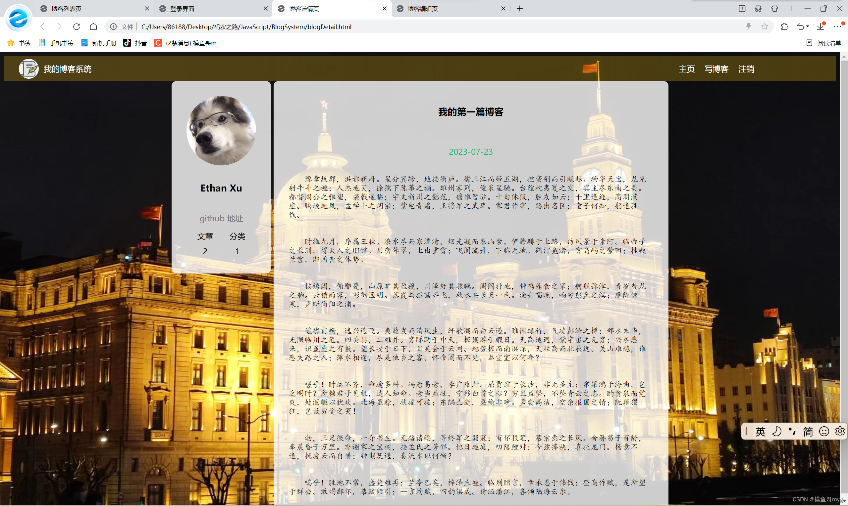Toggle IME 英 English mode

click(x=760, y=432)
